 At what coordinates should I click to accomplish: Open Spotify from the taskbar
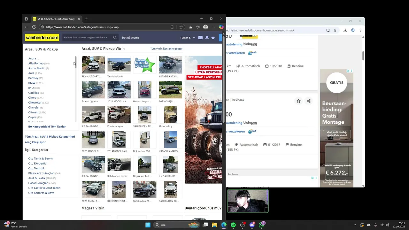coord(233,225)
